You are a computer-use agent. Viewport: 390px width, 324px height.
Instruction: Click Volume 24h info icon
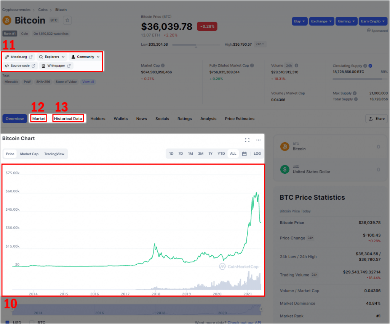[296, 65]
